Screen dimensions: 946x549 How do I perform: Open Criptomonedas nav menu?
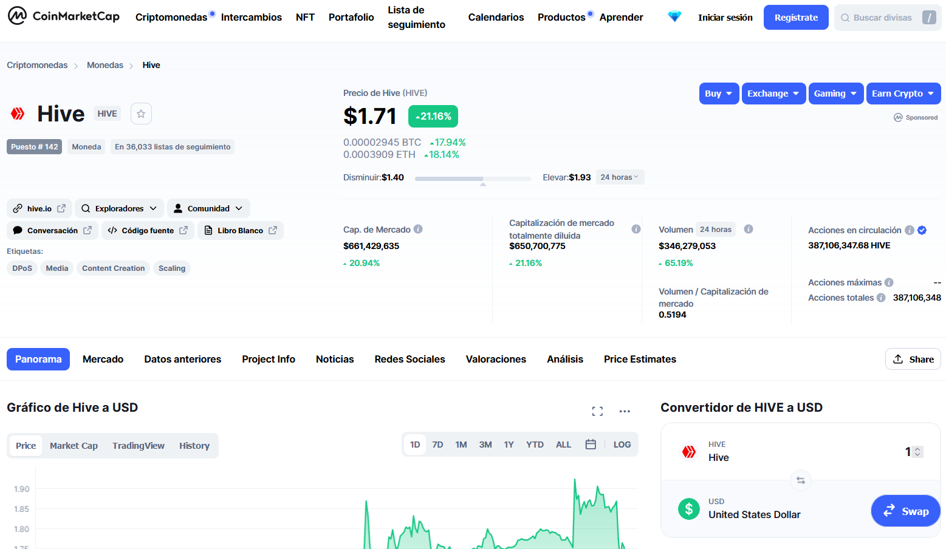pyautogui.click(x=171, y=17)
